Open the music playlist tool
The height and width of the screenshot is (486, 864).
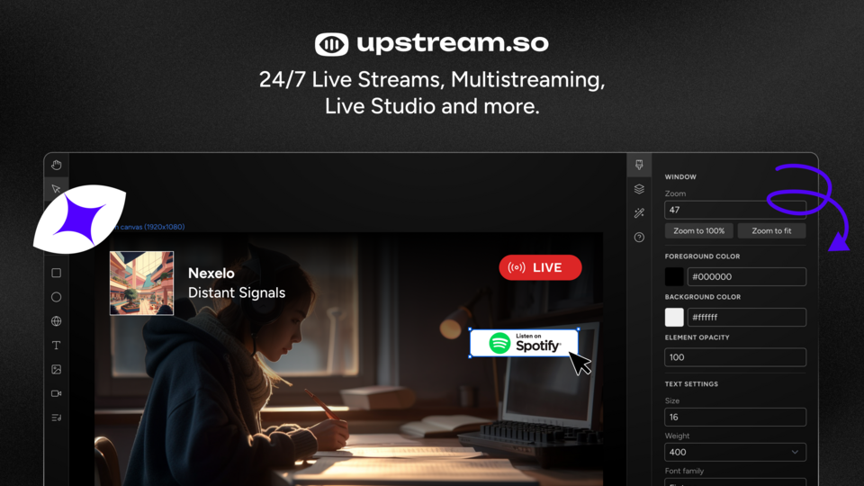click(x=56, y=418)
